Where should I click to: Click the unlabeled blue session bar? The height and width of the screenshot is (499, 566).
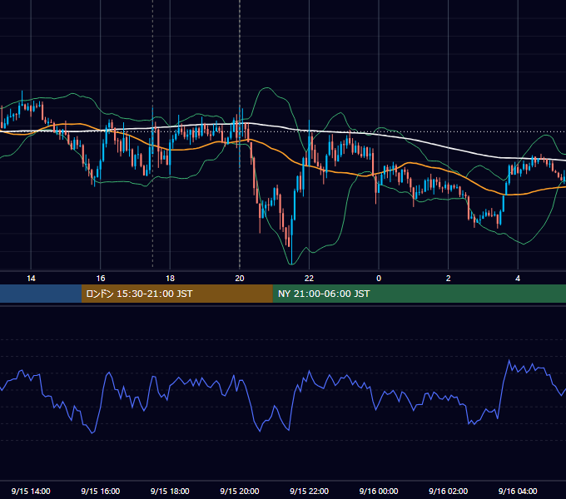click(x=41, y=294)
